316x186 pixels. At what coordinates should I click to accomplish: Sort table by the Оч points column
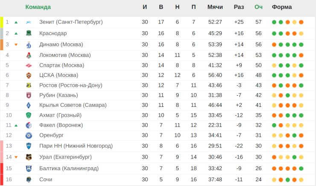click(x=258, y=7)
